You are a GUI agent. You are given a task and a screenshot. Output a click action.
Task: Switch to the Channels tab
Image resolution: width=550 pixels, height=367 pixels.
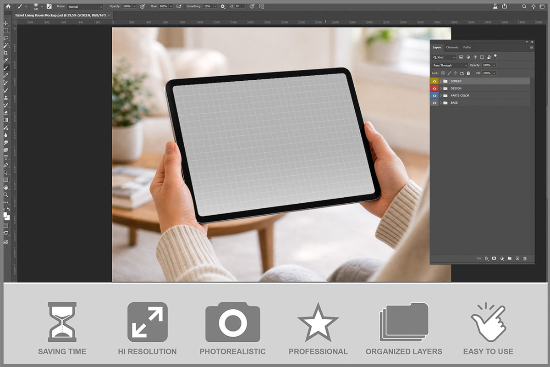452,47
